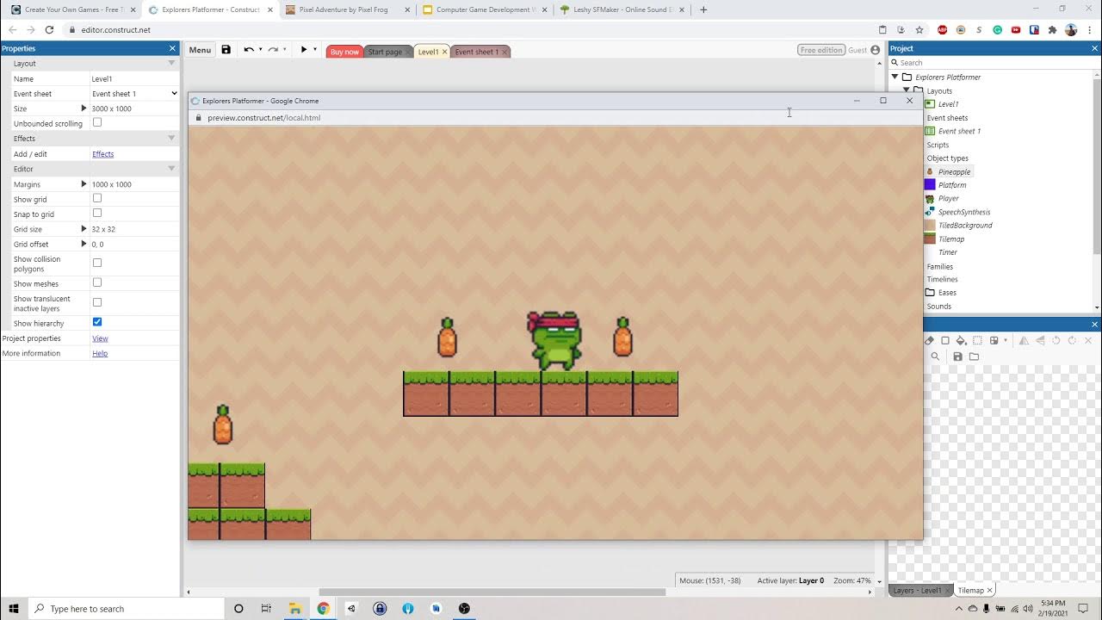Image resolution: width=1102 pixels, height=620 pixels.
Task: Uncheck the Show hierarchy checkbox
Action: coord(97,322)
